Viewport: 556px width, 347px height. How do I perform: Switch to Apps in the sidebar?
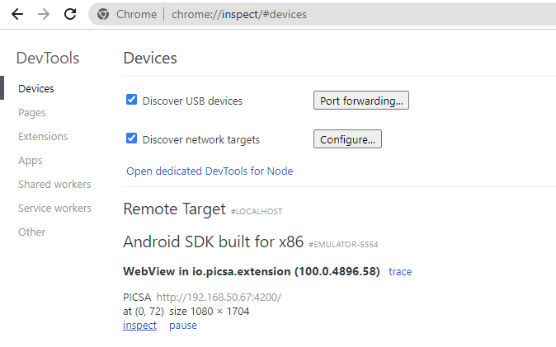[x=31, y=160]
